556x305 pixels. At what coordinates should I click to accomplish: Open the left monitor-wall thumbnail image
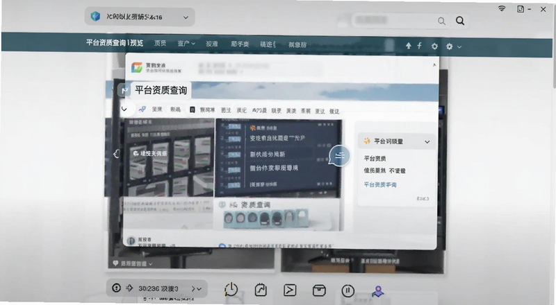click(x=169, y=157)
